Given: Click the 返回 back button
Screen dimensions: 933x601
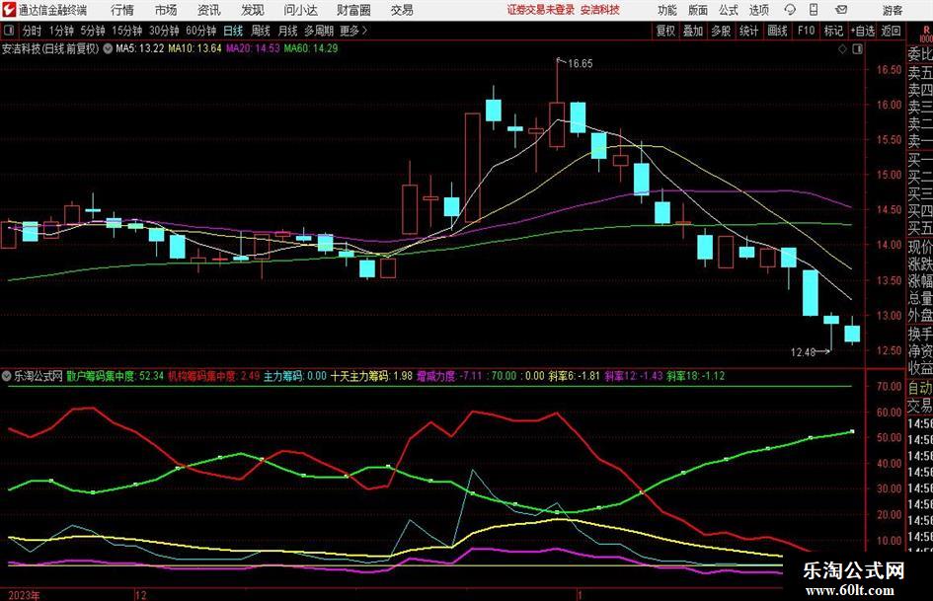Looking at the screenshot, I should [x=891, y=31].
